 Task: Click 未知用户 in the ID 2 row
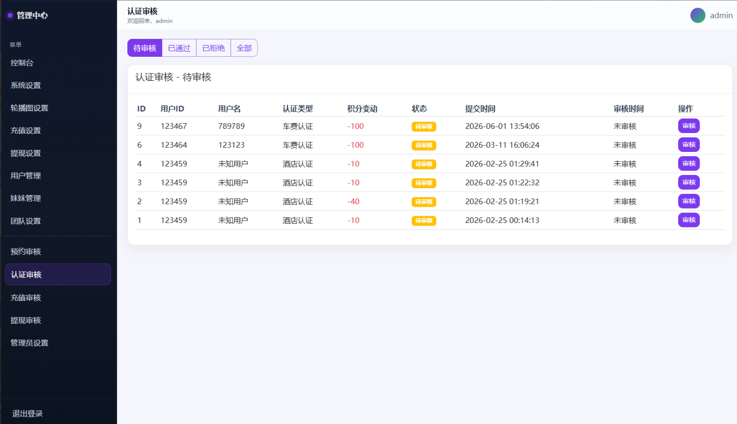(233, 202)
